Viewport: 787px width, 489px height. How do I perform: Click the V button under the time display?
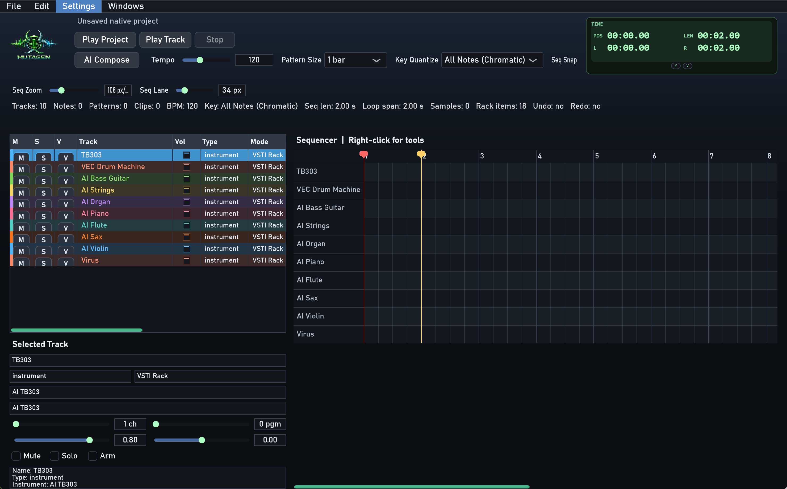(688, 66)
